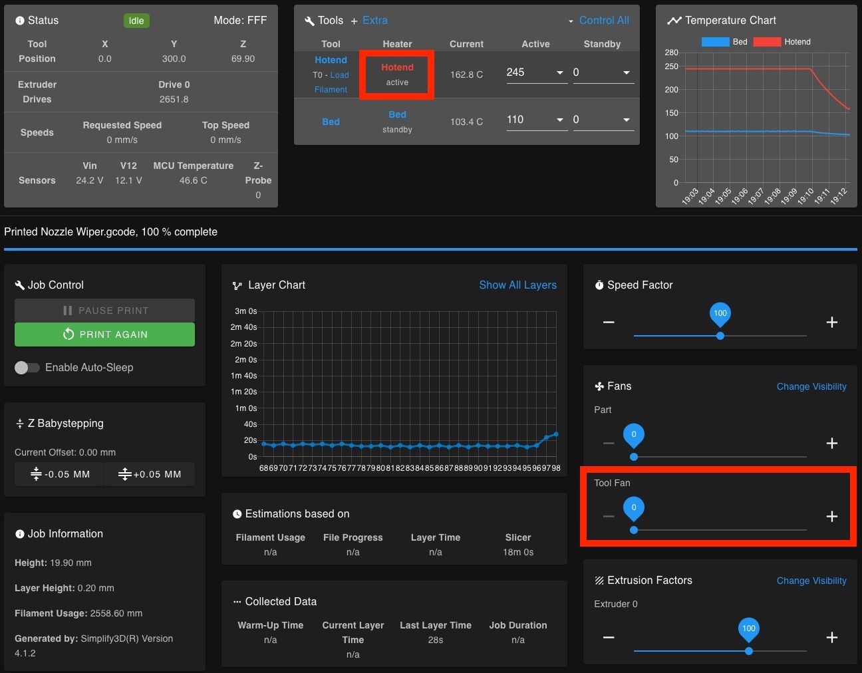Click the Part fan slider handle
Viewport: 862px width, 673px height.
634,457
